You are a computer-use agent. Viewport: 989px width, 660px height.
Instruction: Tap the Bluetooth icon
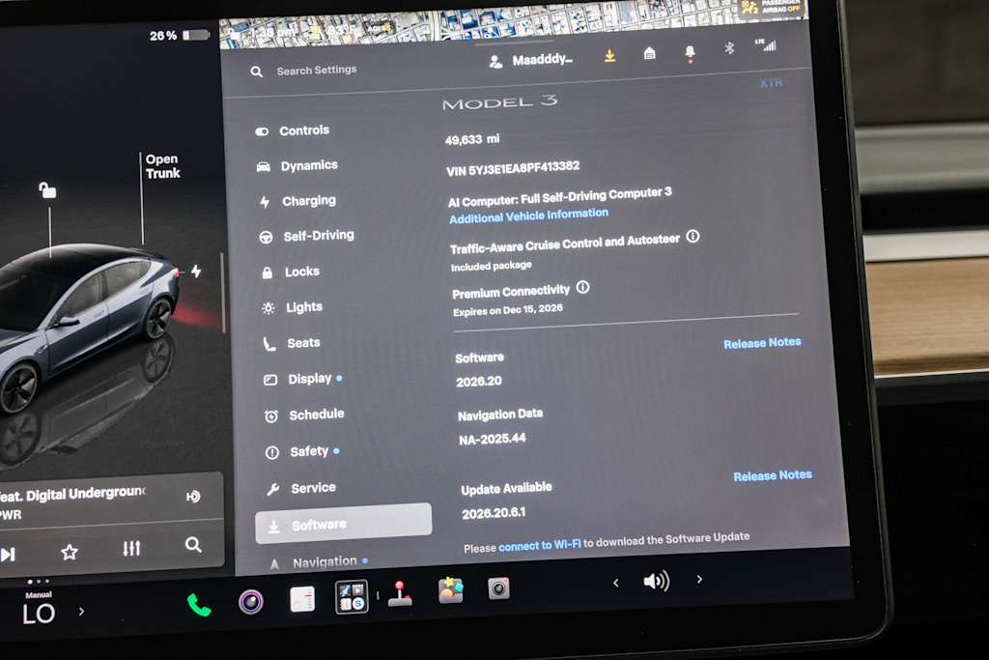pyautogui.click(x=729, y=48)
